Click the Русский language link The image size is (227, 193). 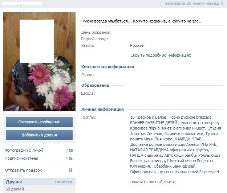click(137, 45)
